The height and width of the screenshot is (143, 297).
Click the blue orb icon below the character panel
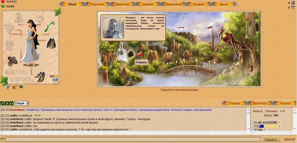pos(8,87)
